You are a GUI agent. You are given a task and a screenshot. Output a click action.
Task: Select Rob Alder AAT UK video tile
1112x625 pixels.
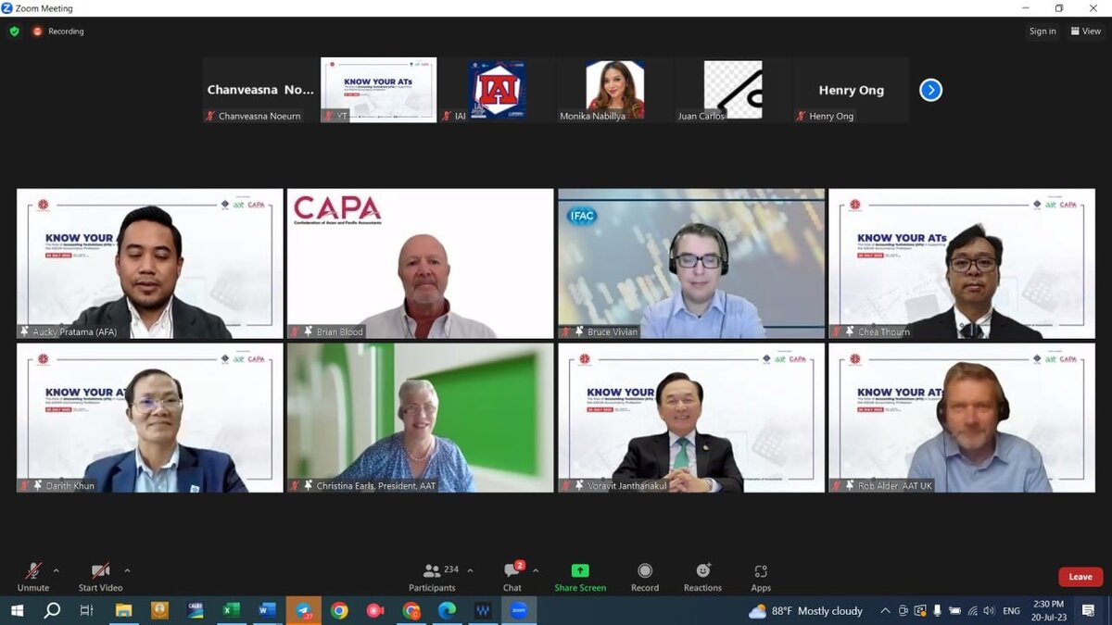click(962, 418)
